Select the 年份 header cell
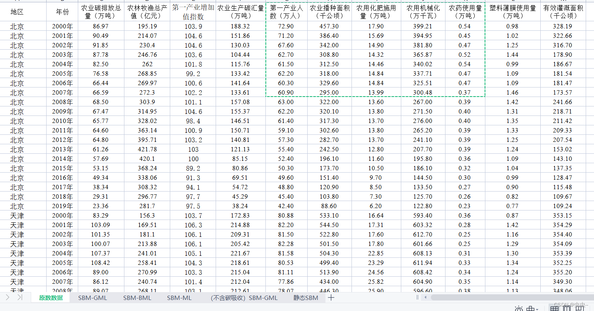The height and width of the screenshot is (311, 594). pyautogui.click(x=62, y=12)
